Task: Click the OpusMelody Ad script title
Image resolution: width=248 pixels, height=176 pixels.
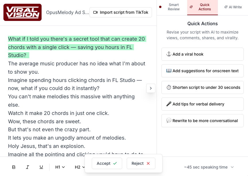Action: tap(67, 12)
